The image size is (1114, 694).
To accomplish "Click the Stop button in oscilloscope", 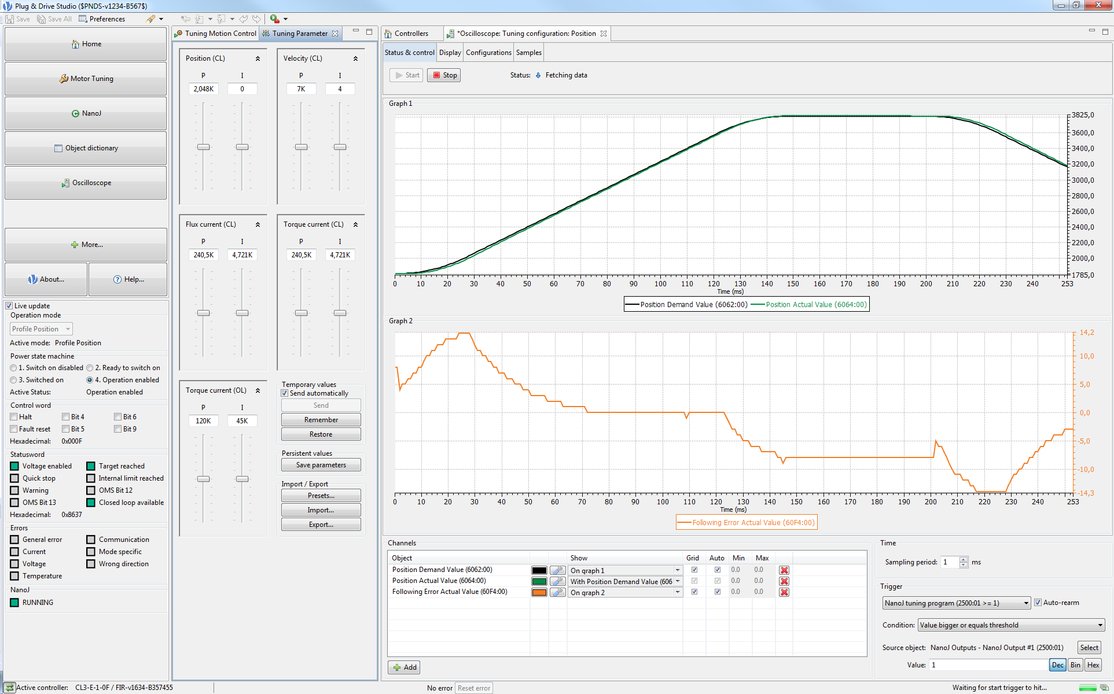I will tap(444, 75).
